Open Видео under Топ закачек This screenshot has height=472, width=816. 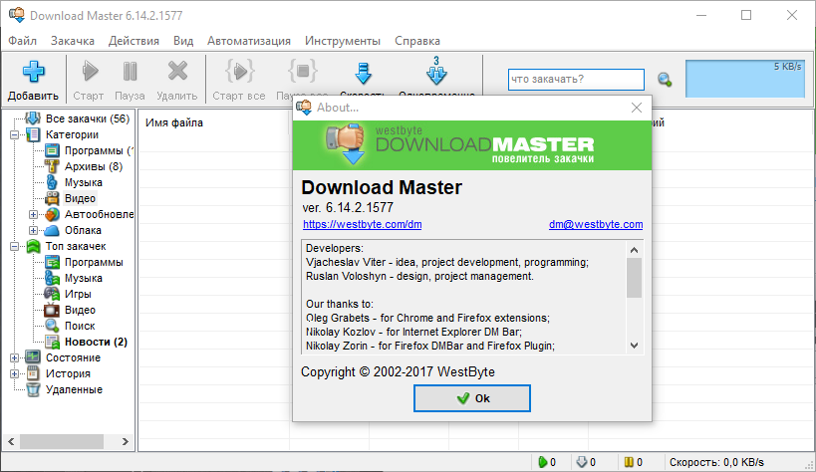[x=80, y=310]
